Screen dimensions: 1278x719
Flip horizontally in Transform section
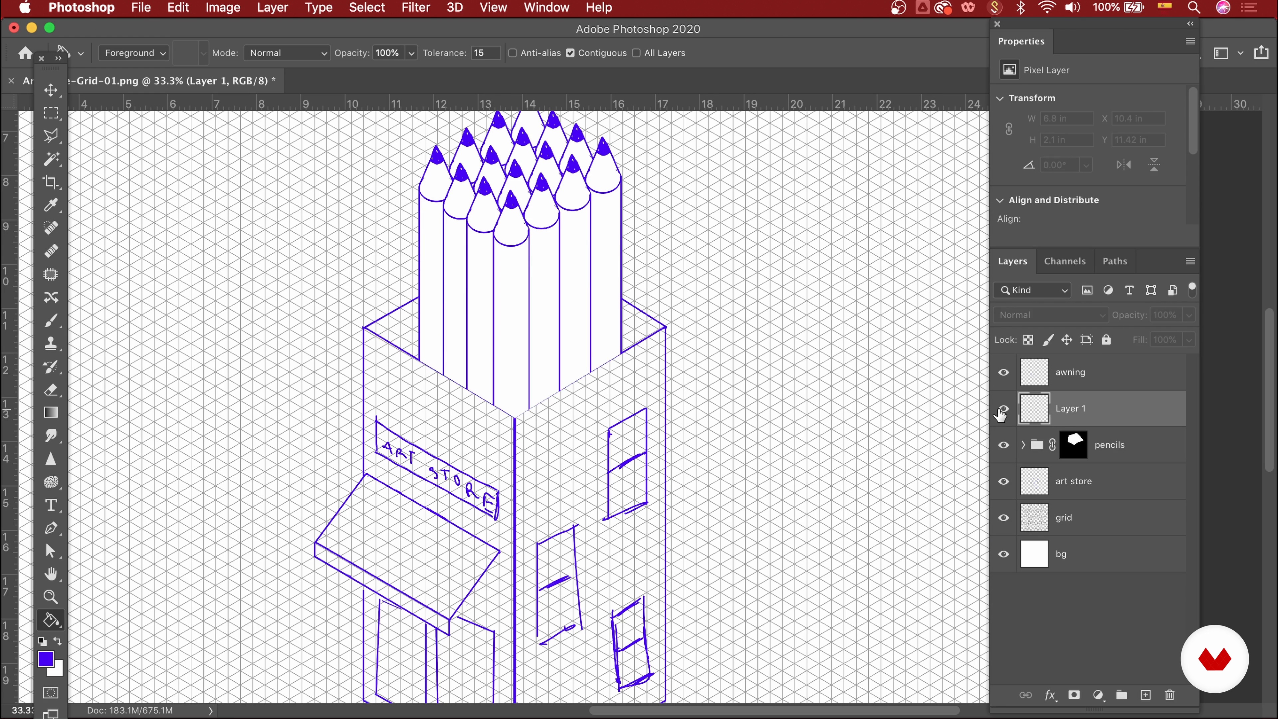pyautogui.click(x=1124, y=165)
